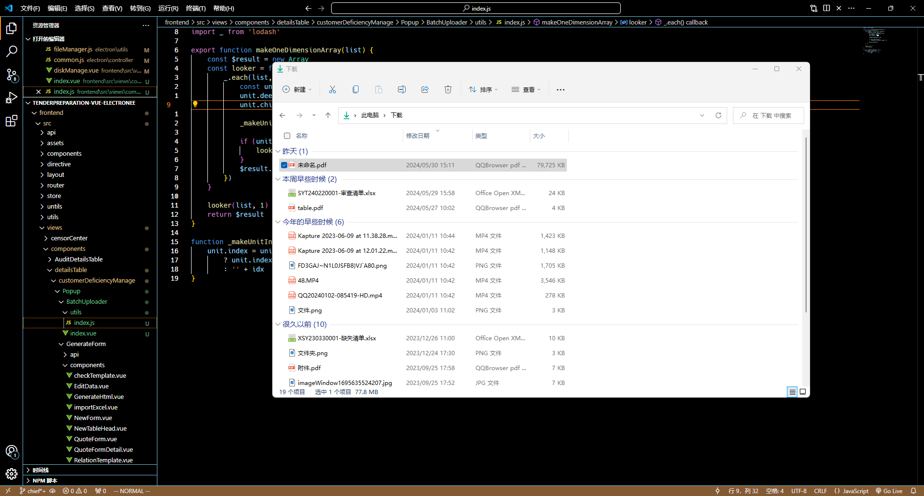Collapse the 今年的早些时候 group
924x496 pixels.
click(x=278, y=222)
